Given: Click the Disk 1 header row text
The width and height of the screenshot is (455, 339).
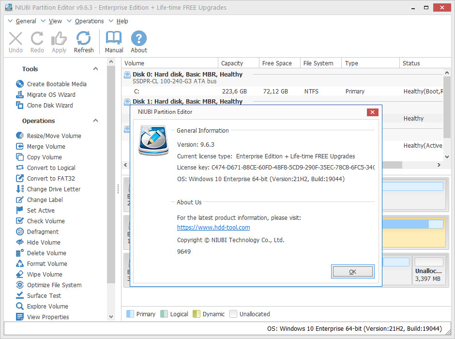Looking at the screenshot, I should pyautogui.click(x=187, y=102).
